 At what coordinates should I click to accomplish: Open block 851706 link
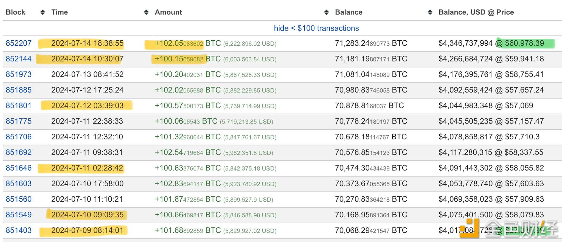click(x=19, y=137)
